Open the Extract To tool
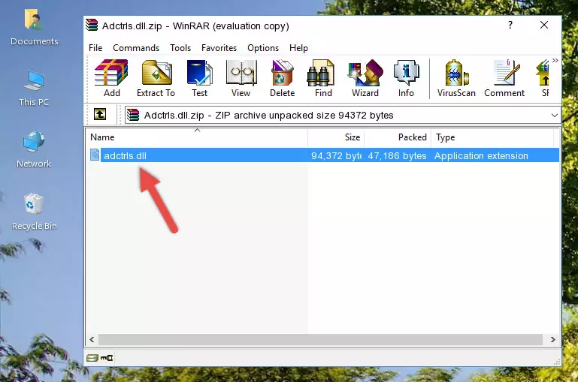Viewport: 578px width, 382px height. (x=156, y=78)
